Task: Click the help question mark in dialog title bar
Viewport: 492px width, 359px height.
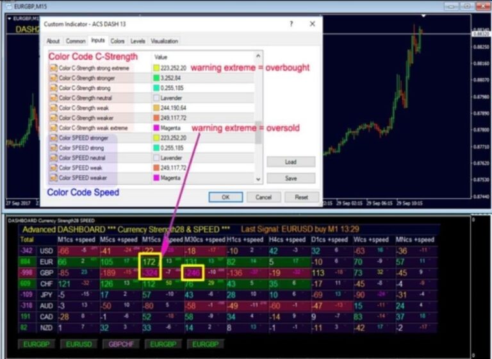Action: point(291,24)
